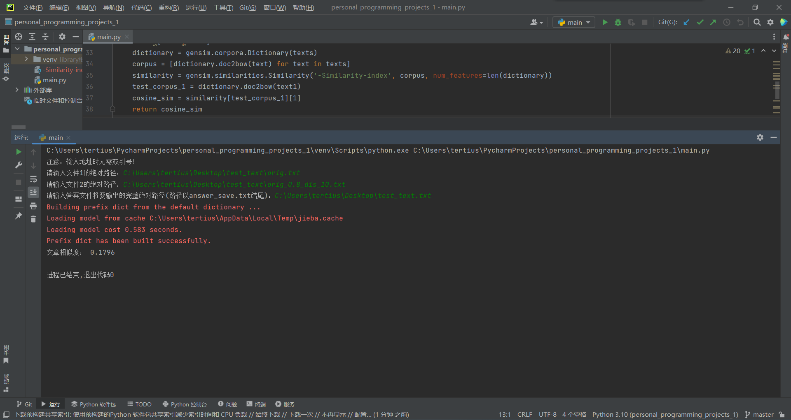
Task: Open Search Everywhere magnifier
Action: [x=757, y=22]
